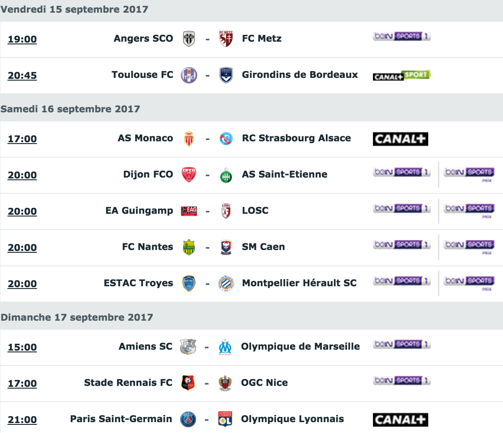The height and width of the screenshot is (433, 503).
Task: Click the OGC Nice club crest
Action: [x=225, y=383]
